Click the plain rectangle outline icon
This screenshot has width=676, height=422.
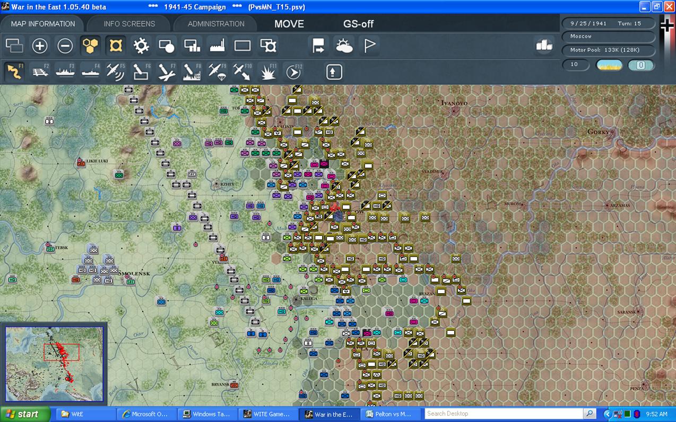click(x=242, y=46)
